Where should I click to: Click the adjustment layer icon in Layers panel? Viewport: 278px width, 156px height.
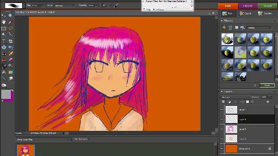coord(229,102)
